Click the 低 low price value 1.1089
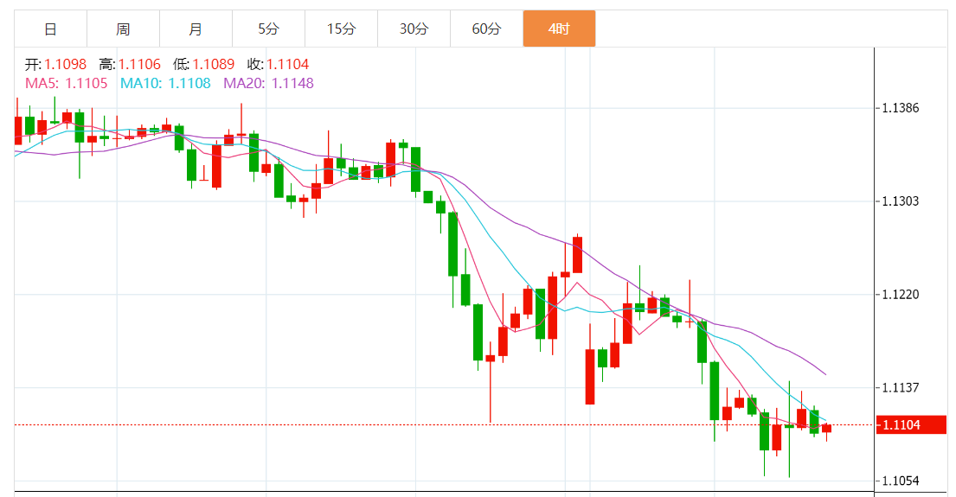956x497 pixels. 213,64
